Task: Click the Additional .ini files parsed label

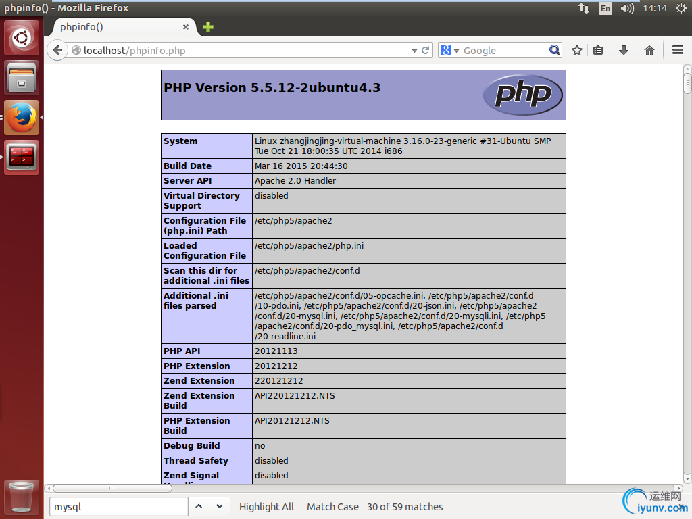Action: click(196, 301)
